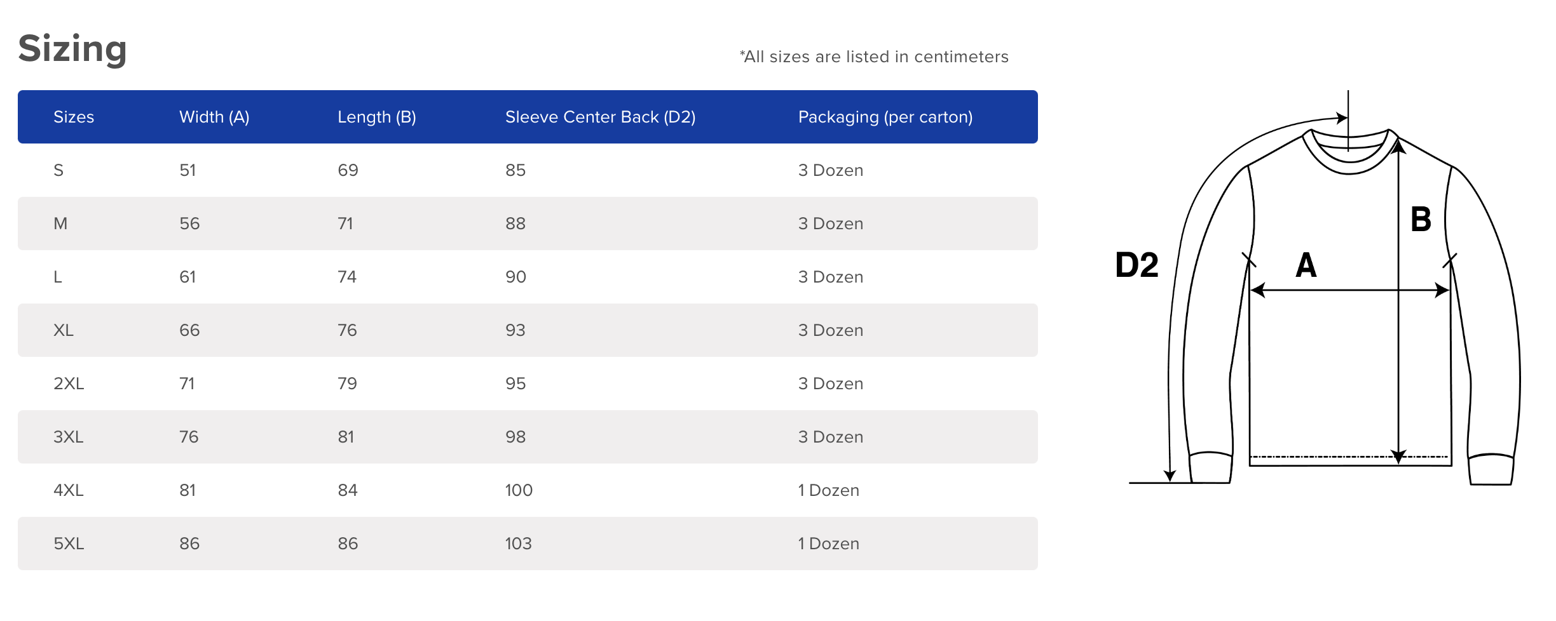Screen dimensions: 1556x621
Task: Select the XL size row label
Action: (64, 330)
